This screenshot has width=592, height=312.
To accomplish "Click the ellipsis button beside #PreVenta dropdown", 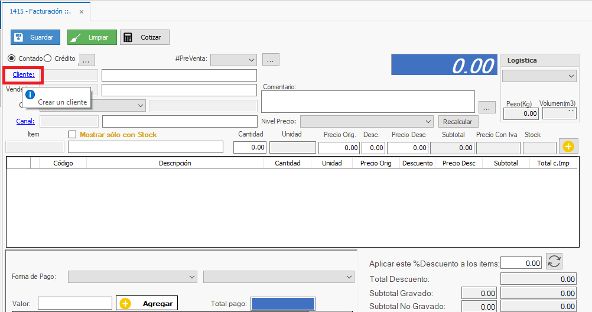I will click(x=271, y=59).
